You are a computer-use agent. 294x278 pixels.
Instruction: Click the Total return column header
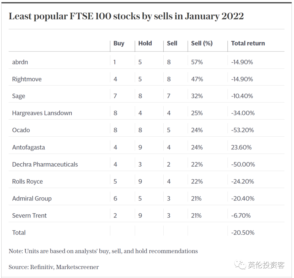click(x=248, y=43)
